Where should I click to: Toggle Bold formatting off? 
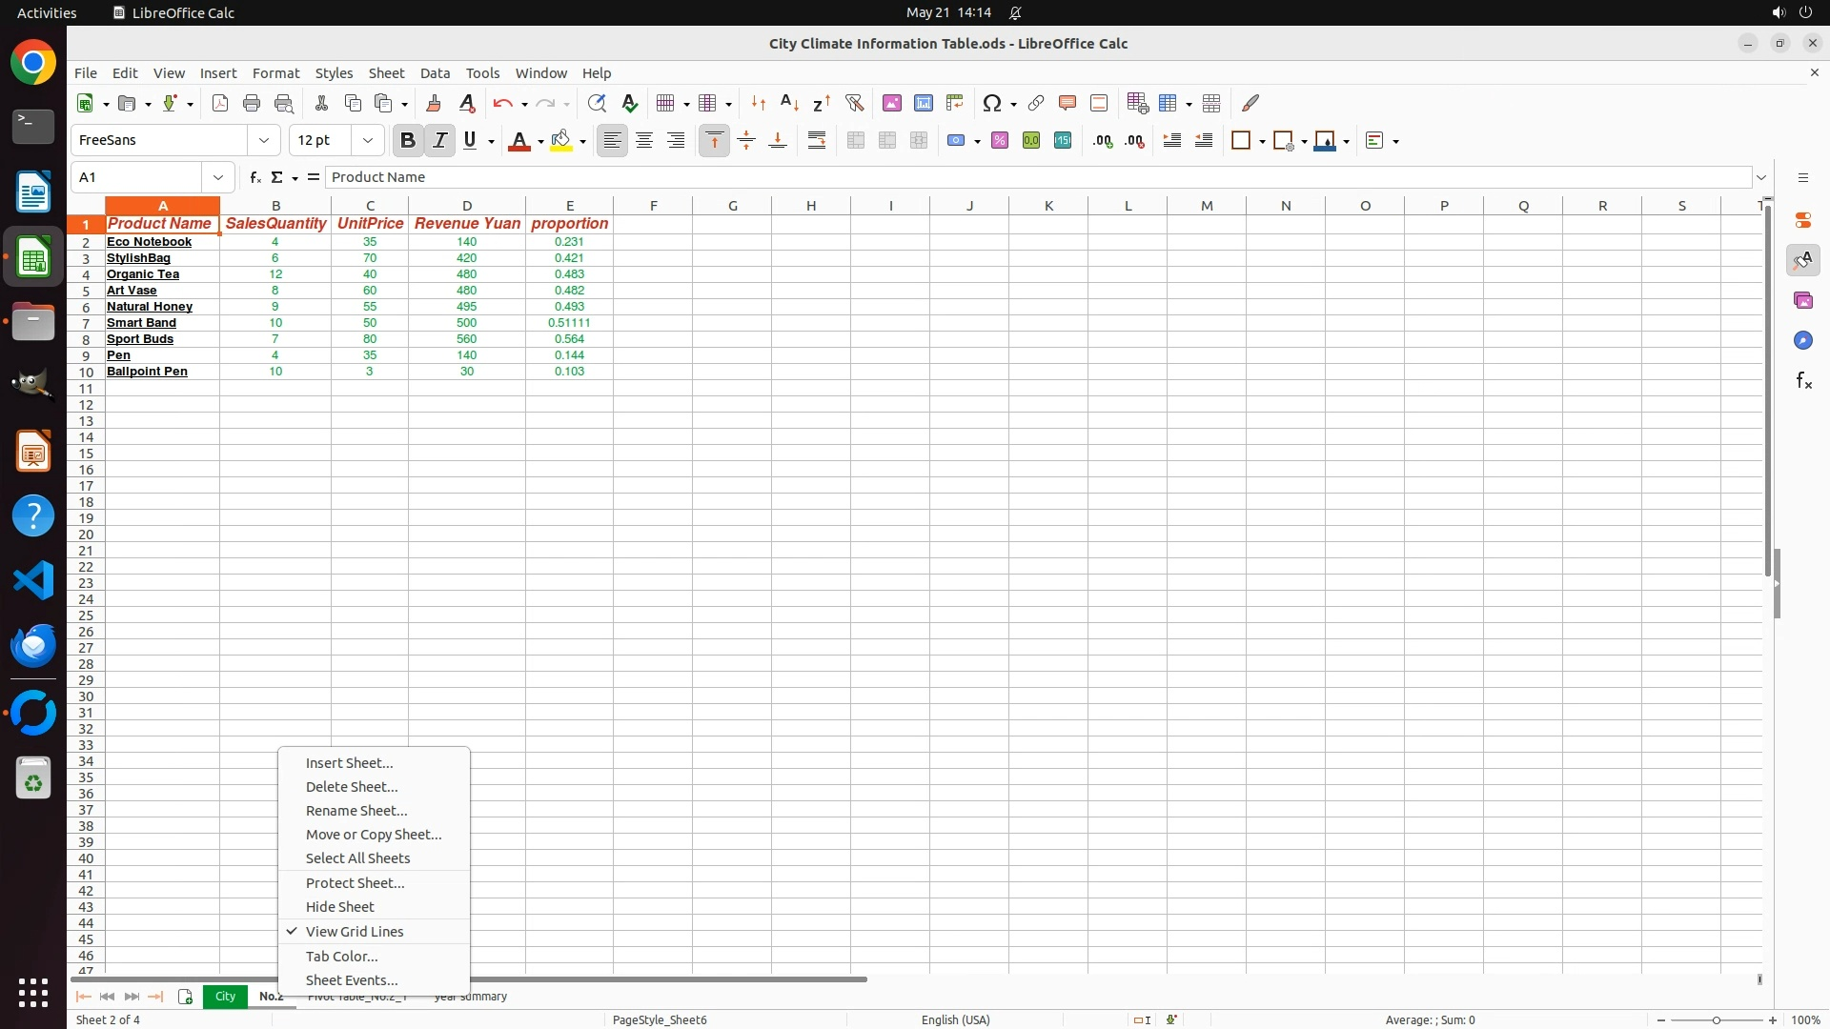[x=408, y=141]
